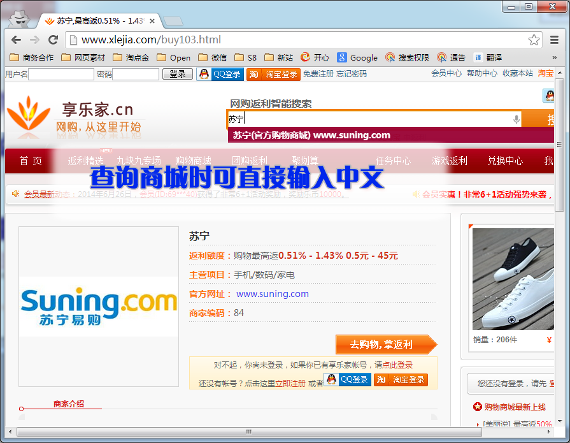Open the 兑换中心 navigation tab

point(505,161)
